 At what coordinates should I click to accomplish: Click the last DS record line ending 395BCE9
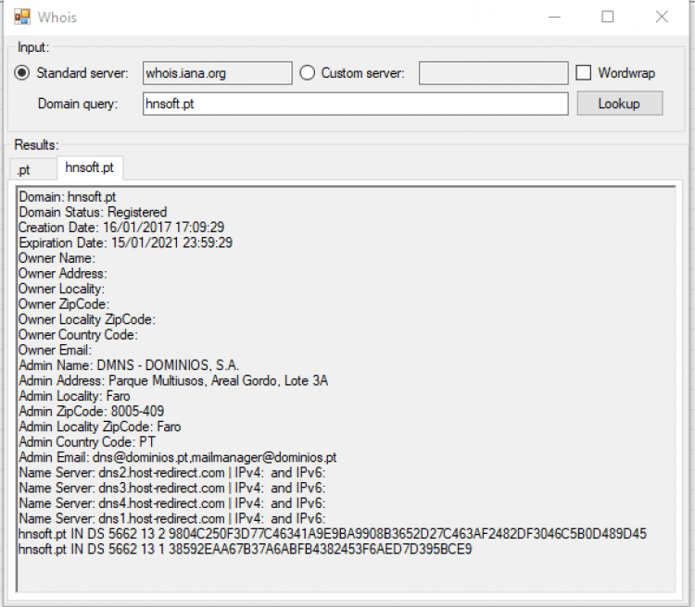[x=246, y=549]
